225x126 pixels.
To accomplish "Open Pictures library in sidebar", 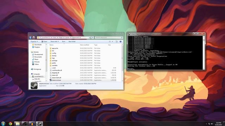I will (x=36, y=62).
